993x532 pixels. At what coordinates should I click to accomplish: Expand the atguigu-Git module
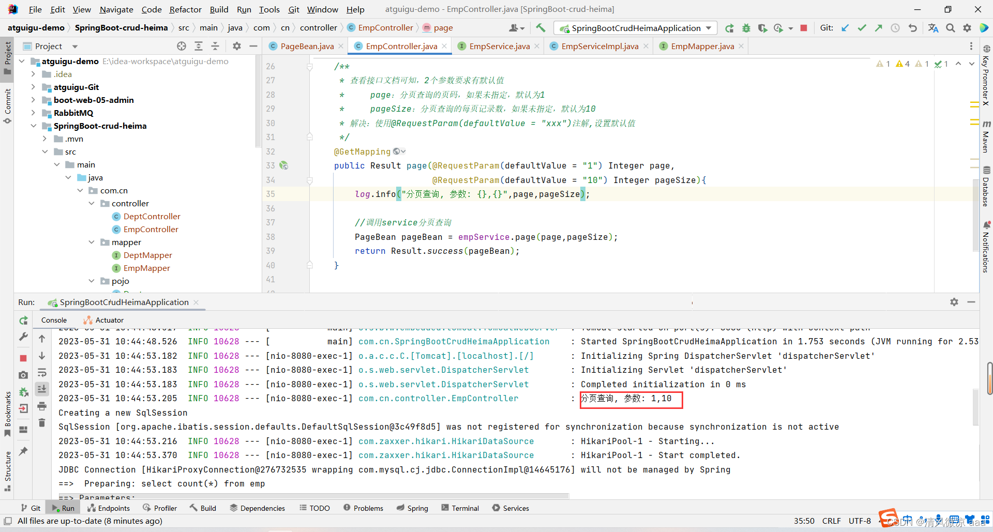33,87
